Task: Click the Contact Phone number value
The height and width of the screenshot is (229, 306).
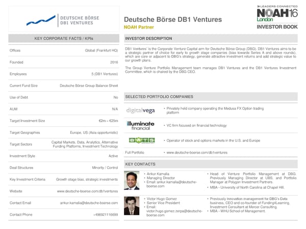Action: pyautogui.click(x=106, y=215)
